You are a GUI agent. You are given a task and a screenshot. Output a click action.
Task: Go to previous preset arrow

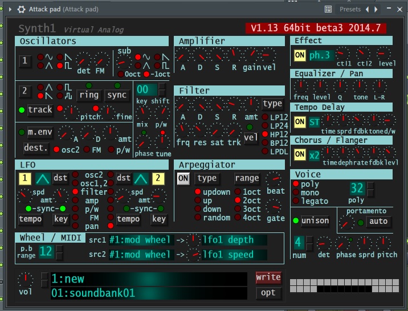(368, 9)
